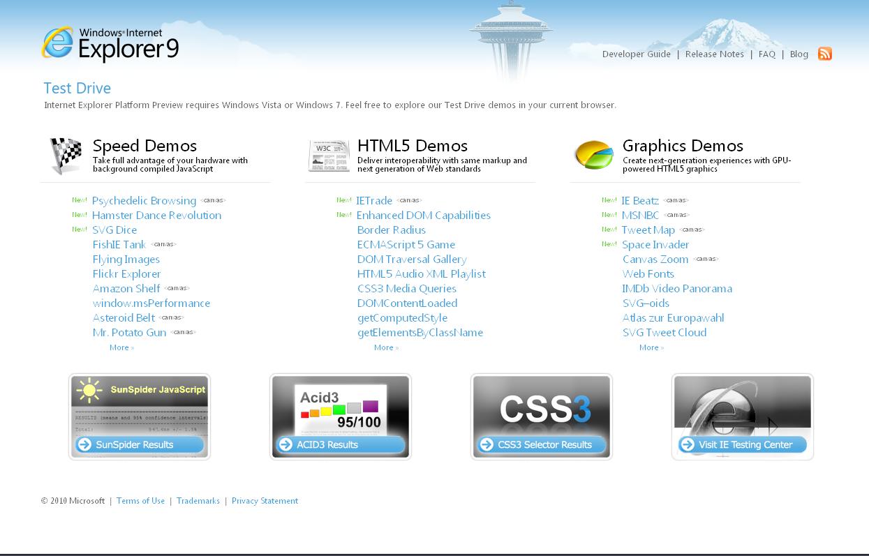Go to the FAQ page
The height and width of the screenshot is (556, 869).
767,54
